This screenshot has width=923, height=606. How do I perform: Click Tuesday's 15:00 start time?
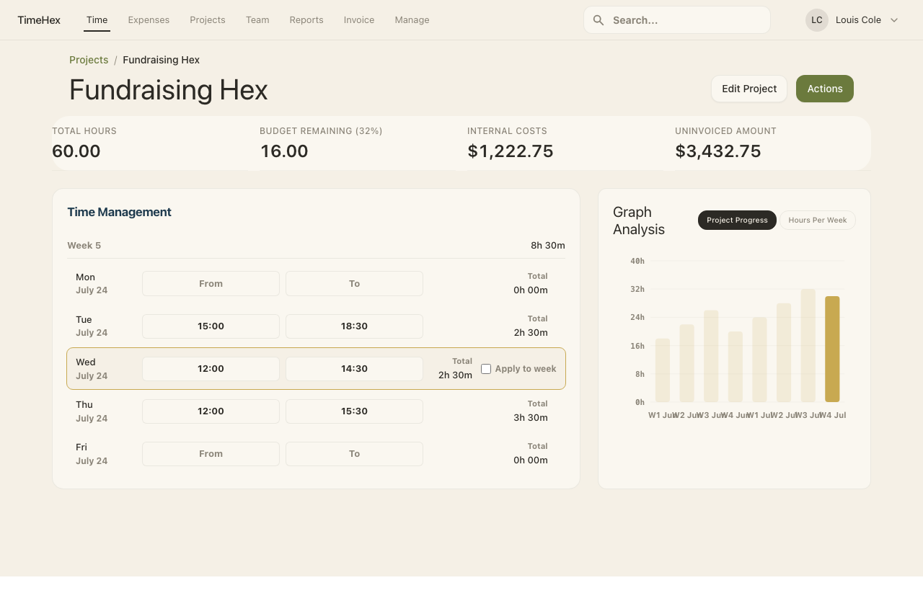point(211,326)
